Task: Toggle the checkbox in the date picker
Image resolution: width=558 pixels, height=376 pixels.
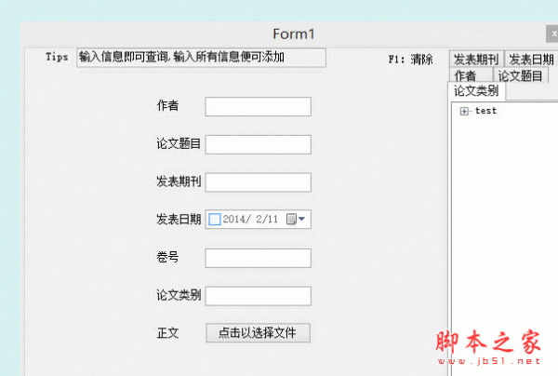Action: click(214, 219)
